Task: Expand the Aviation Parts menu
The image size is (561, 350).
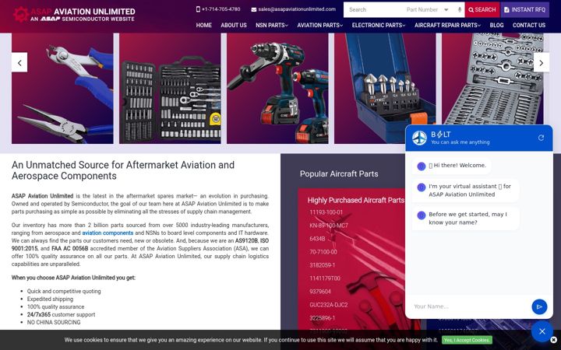Action: click(320, 26)
